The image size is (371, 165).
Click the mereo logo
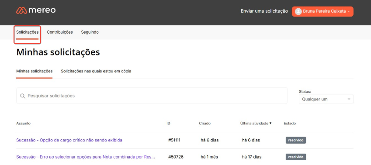click(x=36, y=10)
